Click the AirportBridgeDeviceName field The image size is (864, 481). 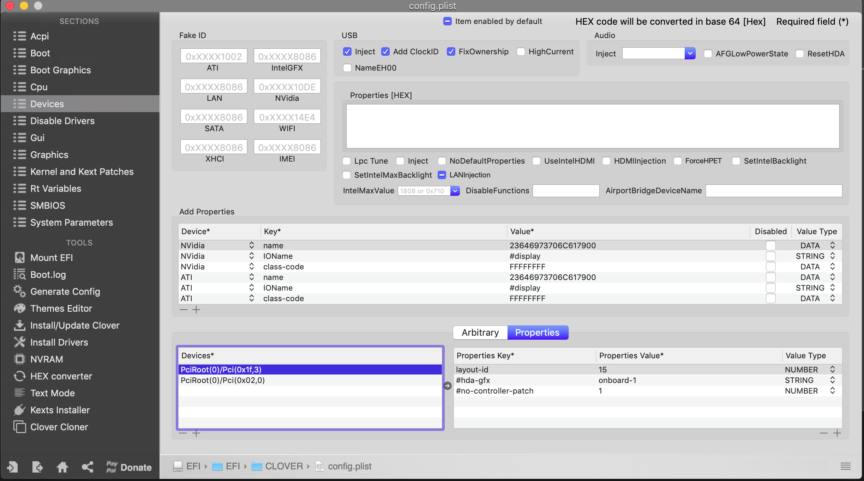point(774,191)
